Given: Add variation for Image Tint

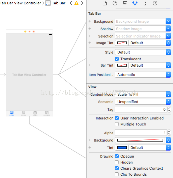Looking at the screenshot, I should point(90,43).
